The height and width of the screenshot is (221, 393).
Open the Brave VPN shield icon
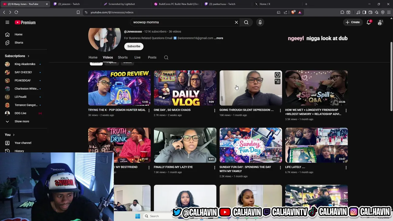coord(383,12)
